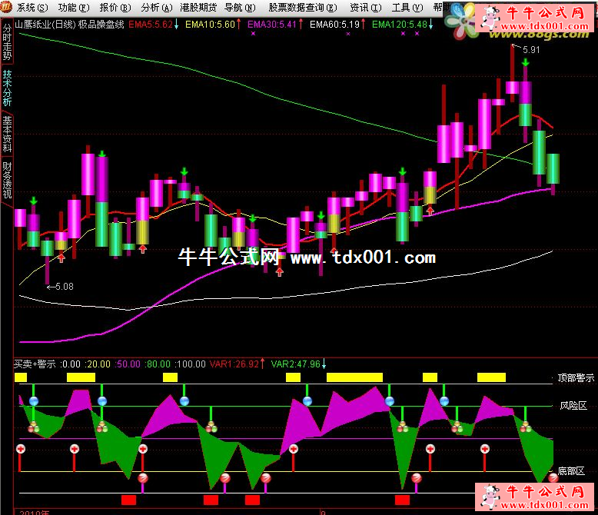
Task: Click the red app logo icon top-left
Action: point(6,7)
